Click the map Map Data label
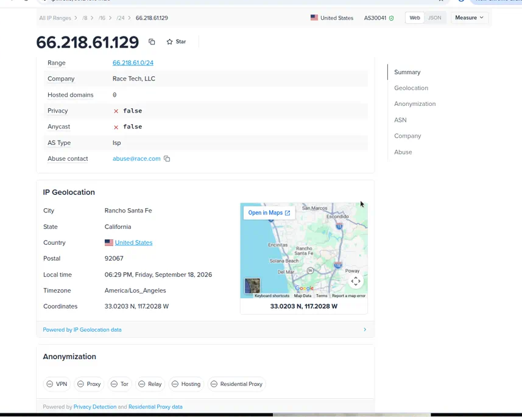Viewport: 522px width, 417px height. tap(303, 295)
